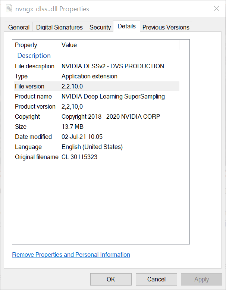Click the Details tab
Screen dimensions: 226x290
point(126,26)
